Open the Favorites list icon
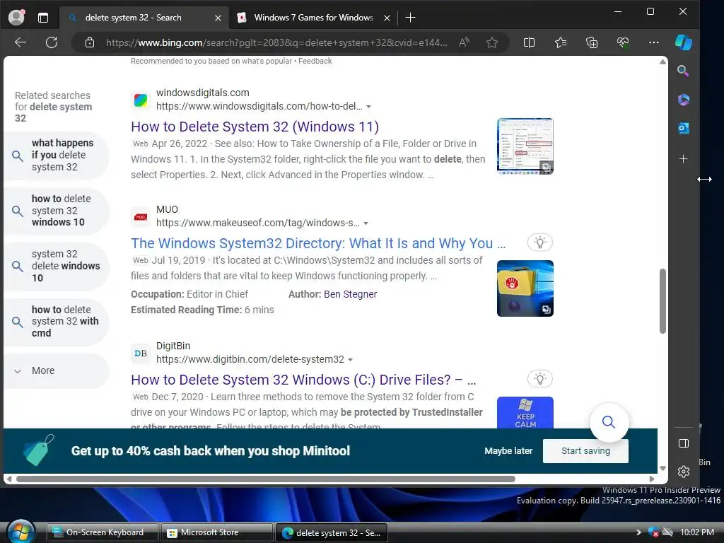The image size is (724, 543). (561, 42)
